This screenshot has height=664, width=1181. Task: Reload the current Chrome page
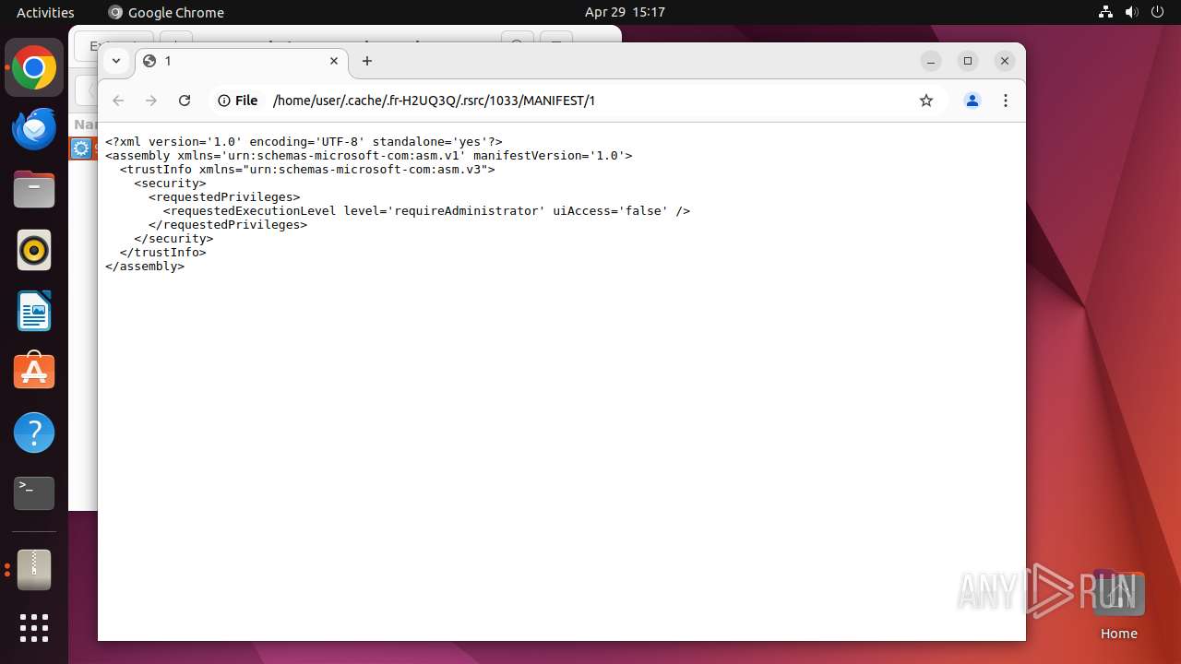coord(185,101)
